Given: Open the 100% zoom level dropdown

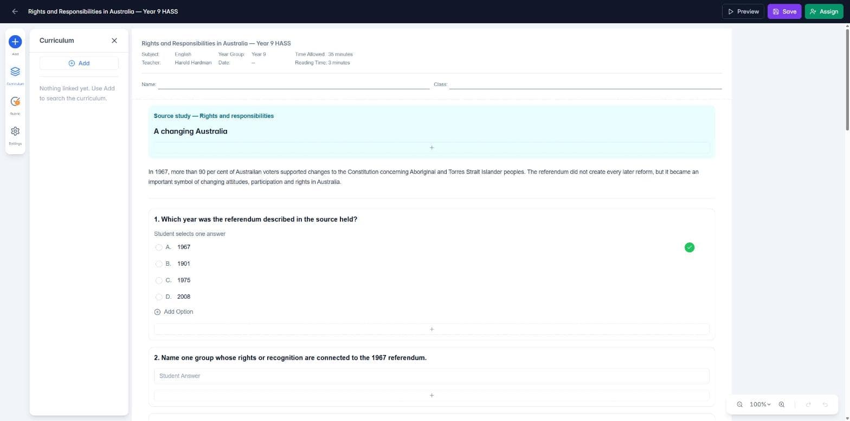Looking at the screenshot, I should tap(760, 405).
